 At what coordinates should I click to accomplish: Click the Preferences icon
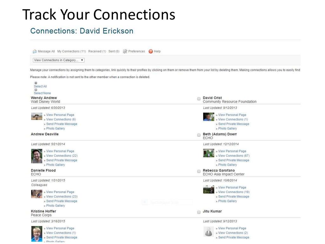(125, 51)
